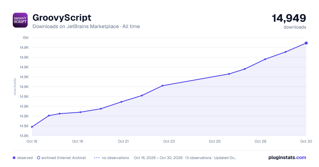Screen dimensions: 319x167
Task: Click the large Oct 30 final data point
Action: coord(306,43)
